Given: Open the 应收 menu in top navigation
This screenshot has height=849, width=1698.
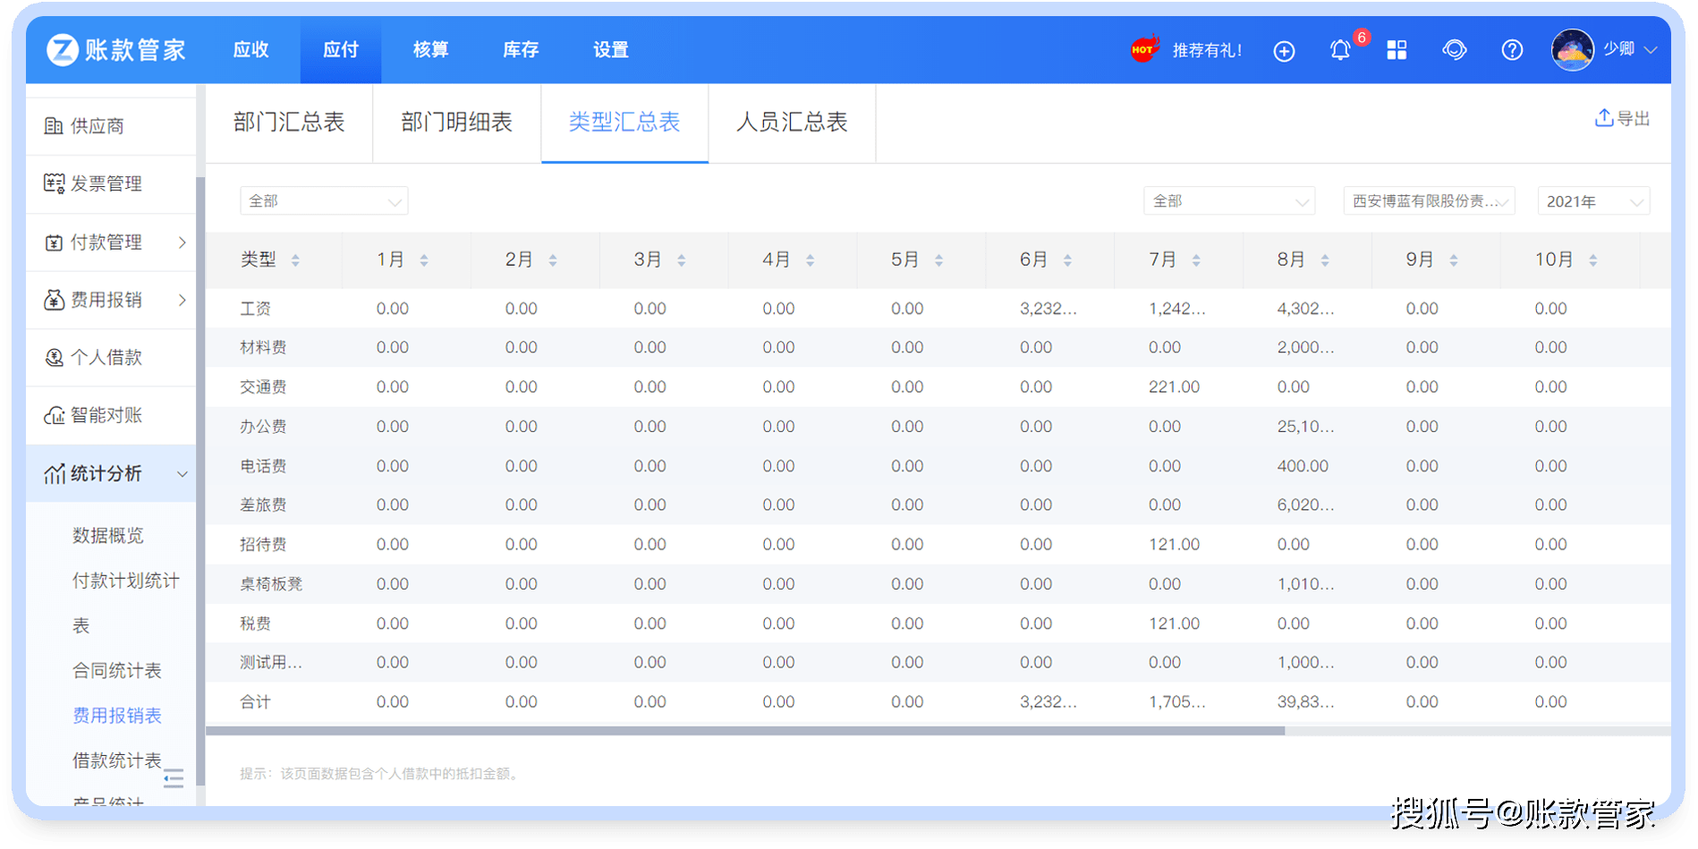Looking at the screenshot, I should click(250, 50).
